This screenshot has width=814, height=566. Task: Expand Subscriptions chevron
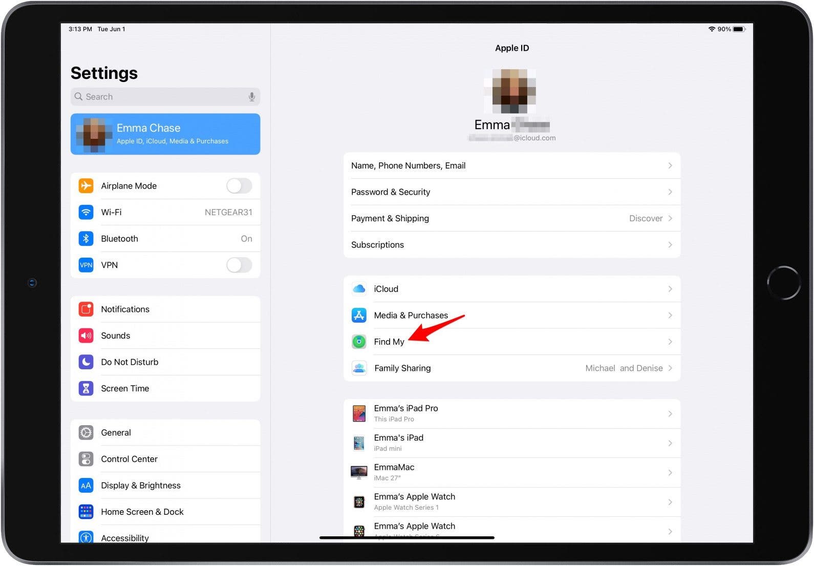670,245
